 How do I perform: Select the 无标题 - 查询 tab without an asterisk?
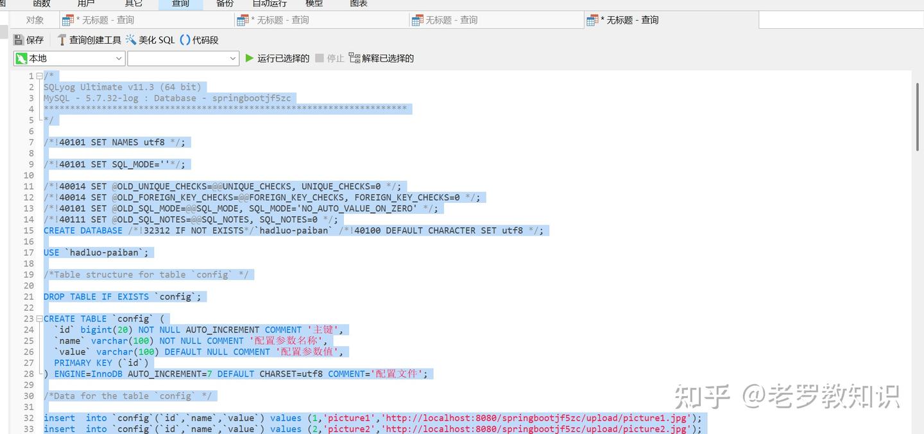(x=497, y=20)
